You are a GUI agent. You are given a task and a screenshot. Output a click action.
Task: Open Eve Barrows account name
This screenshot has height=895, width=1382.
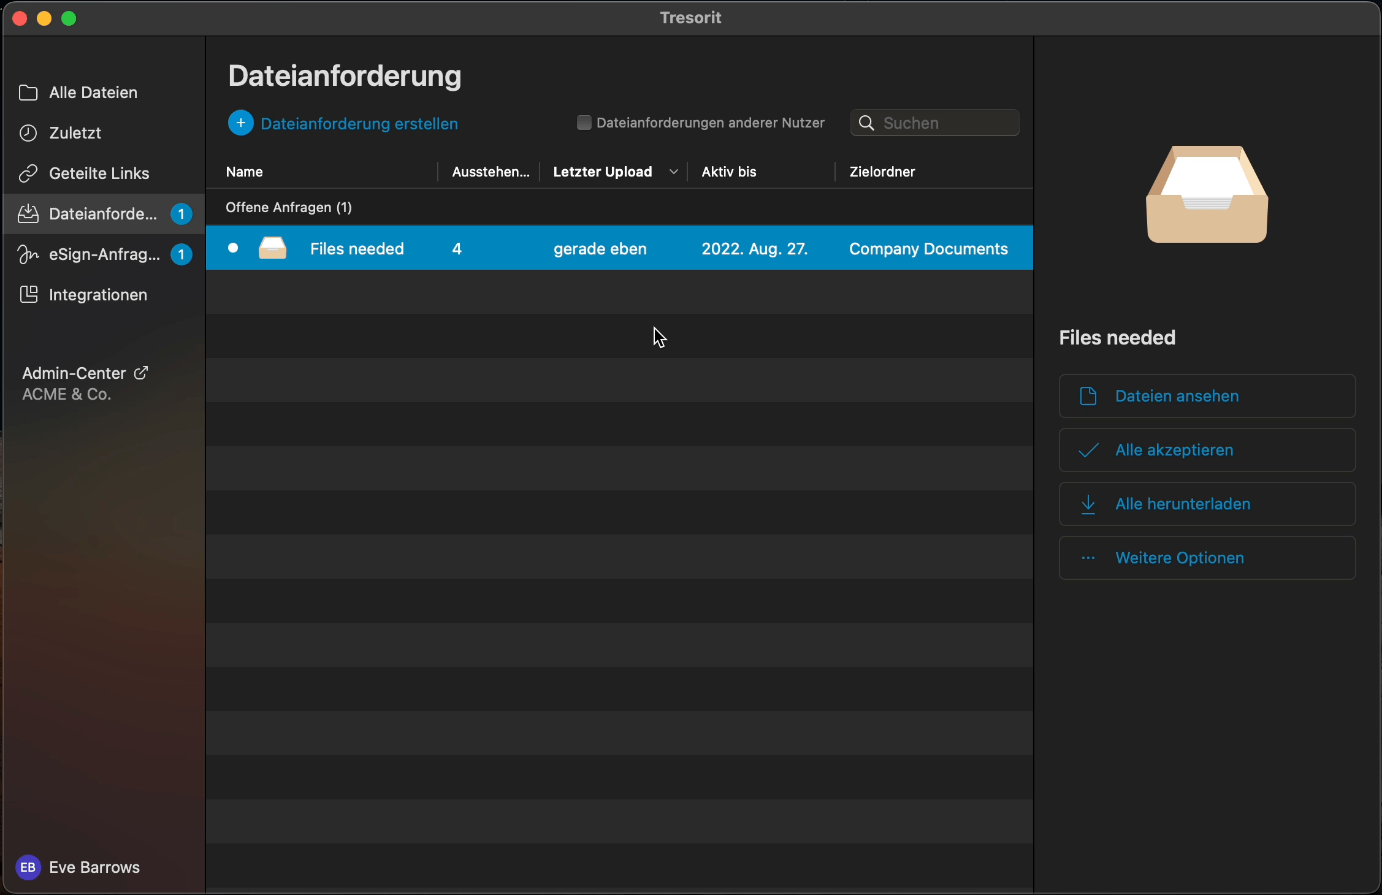(94, 867)
